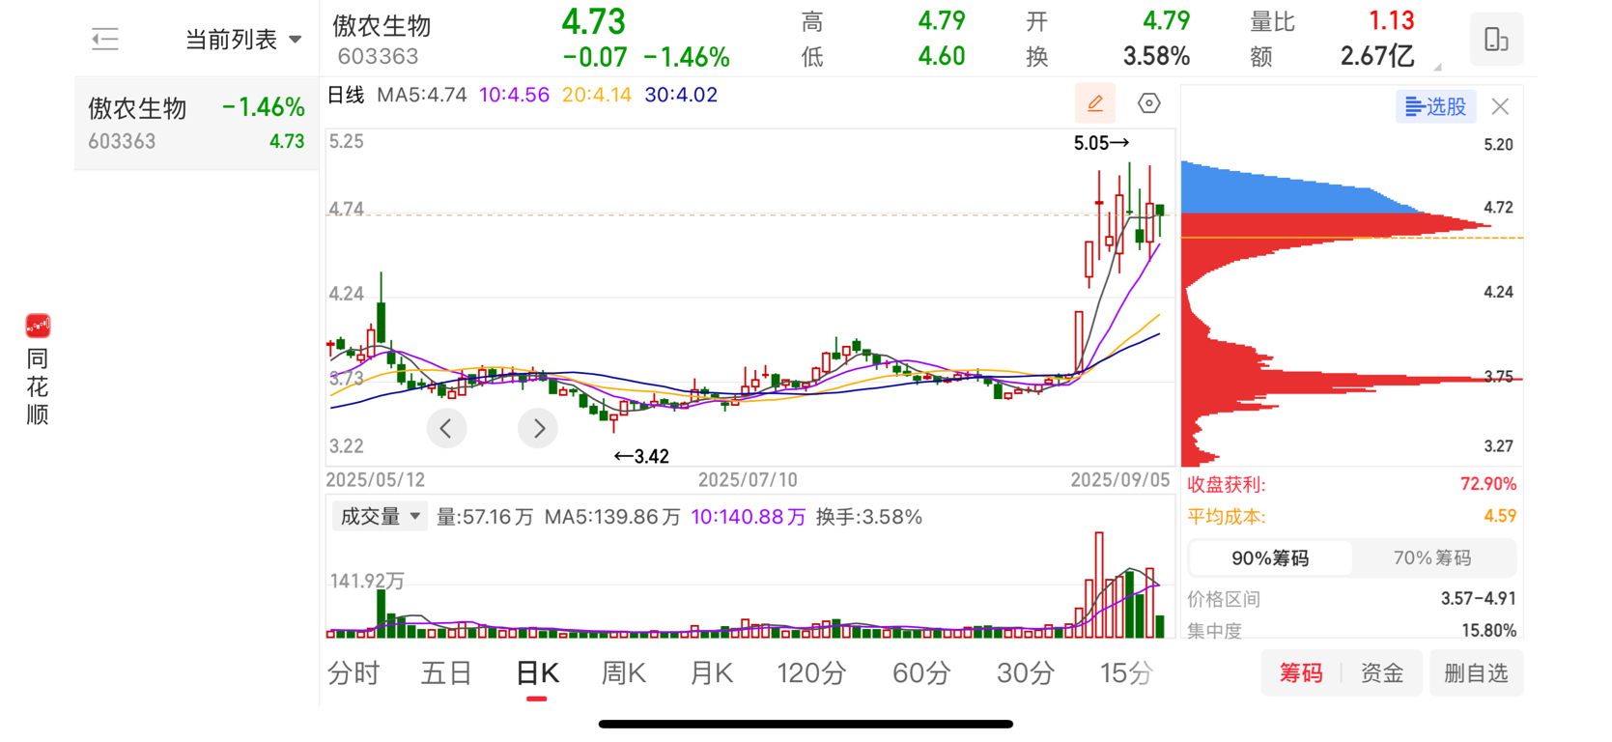
Task: Select the 筹码 view button
Action: point(1301,673)
